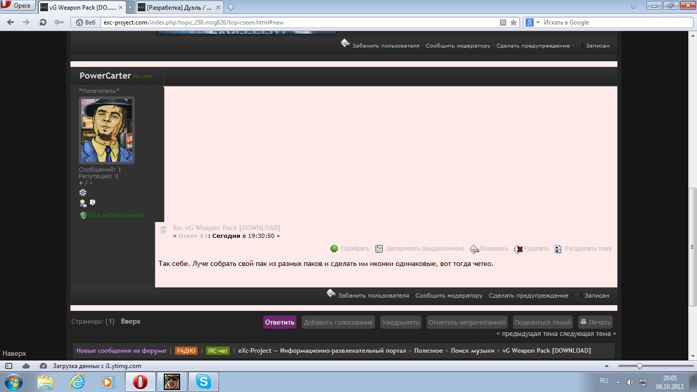Open a new tab with the plus button
The width and height of the screenshot is (697, 392).
[231, 7]
